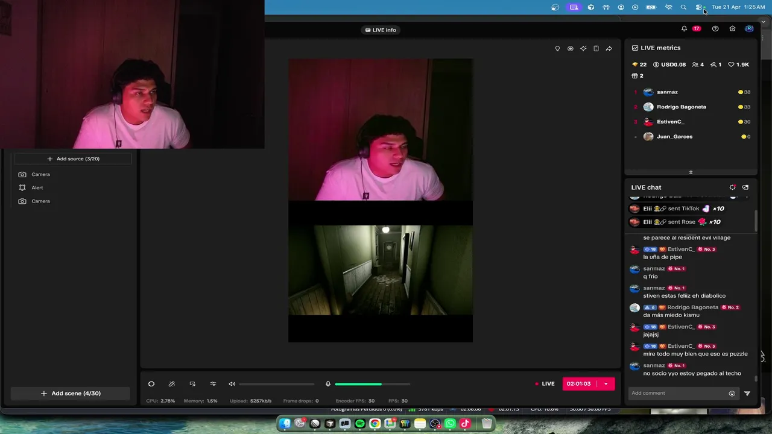Open the emoji picker in comment box
This screenshot has width=772, height=434.
(732, 394)
